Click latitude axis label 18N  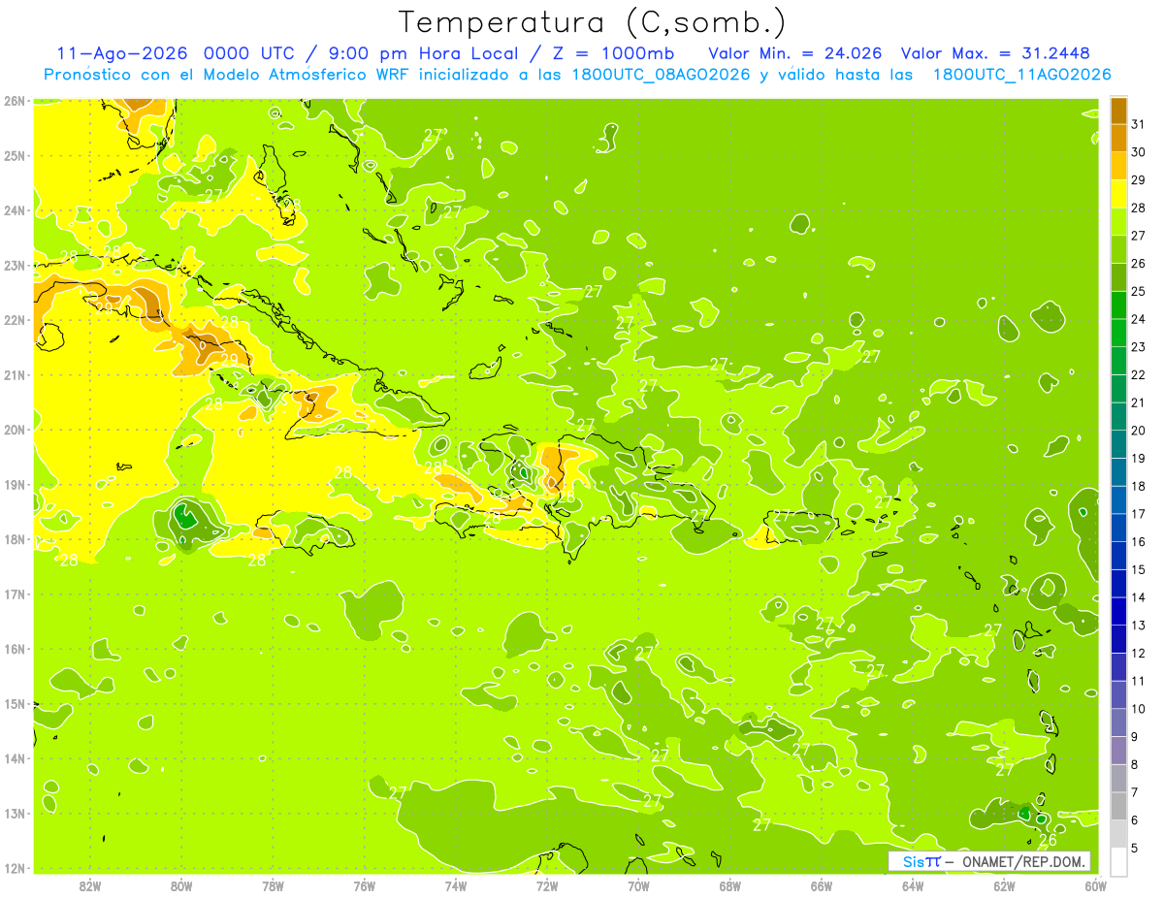(x=15, y=539)
